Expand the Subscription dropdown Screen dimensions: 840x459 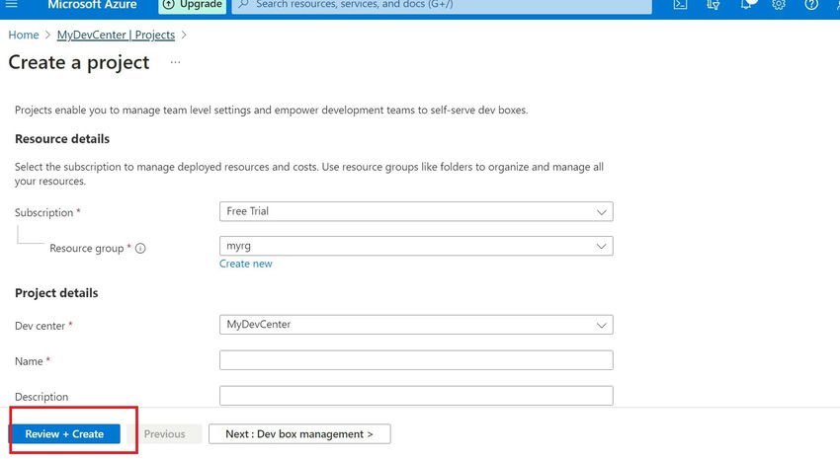click(416, 211)
